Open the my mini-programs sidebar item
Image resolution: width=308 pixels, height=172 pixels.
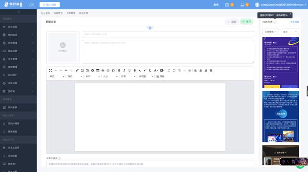[18, 124]
